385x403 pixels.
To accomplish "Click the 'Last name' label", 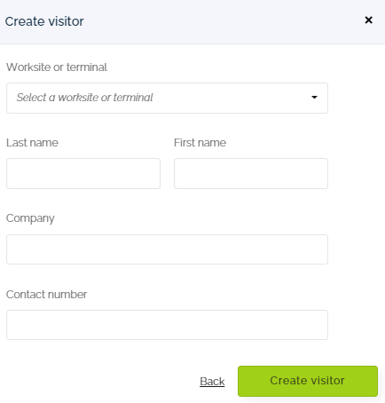I will [x=32, y=143].
